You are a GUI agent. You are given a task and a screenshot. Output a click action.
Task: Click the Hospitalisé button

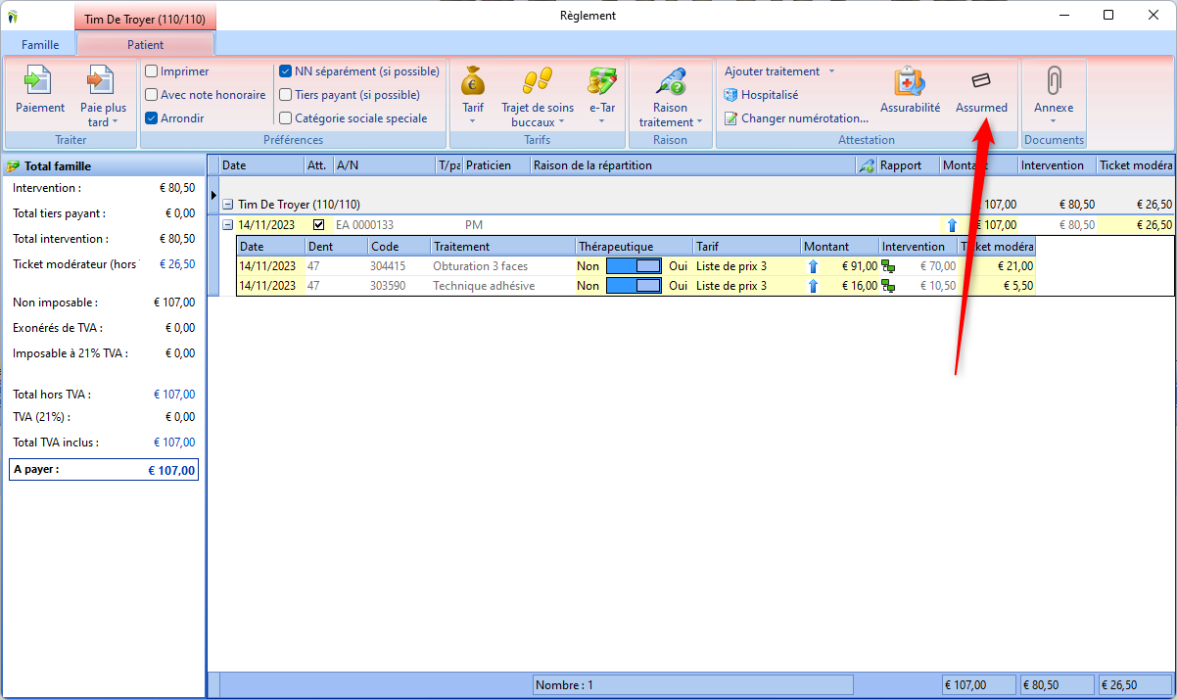pos(762,95)
